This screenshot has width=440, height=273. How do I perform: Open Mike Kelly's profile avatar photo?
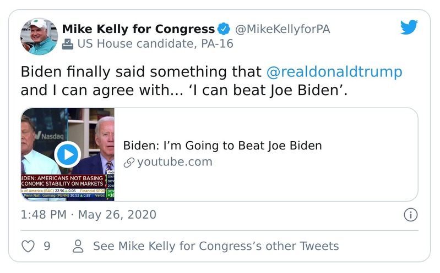[x=39, y=36]
